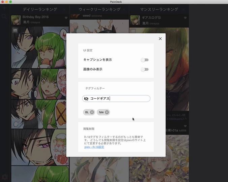The width and height of the screenshot is (228, 182).
Task: Click the heart icon above the kd998 post
Action: [185, 126]
